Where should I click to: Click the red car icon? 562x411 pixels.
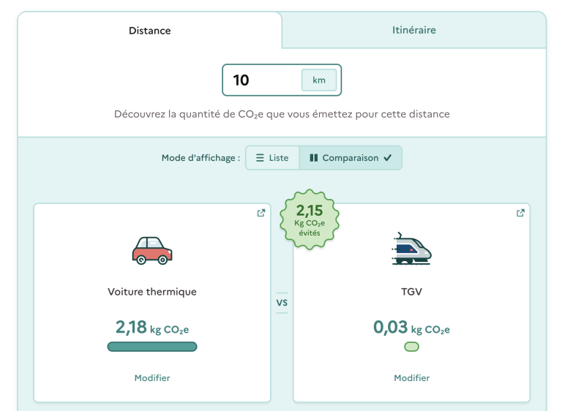point(152,250)
